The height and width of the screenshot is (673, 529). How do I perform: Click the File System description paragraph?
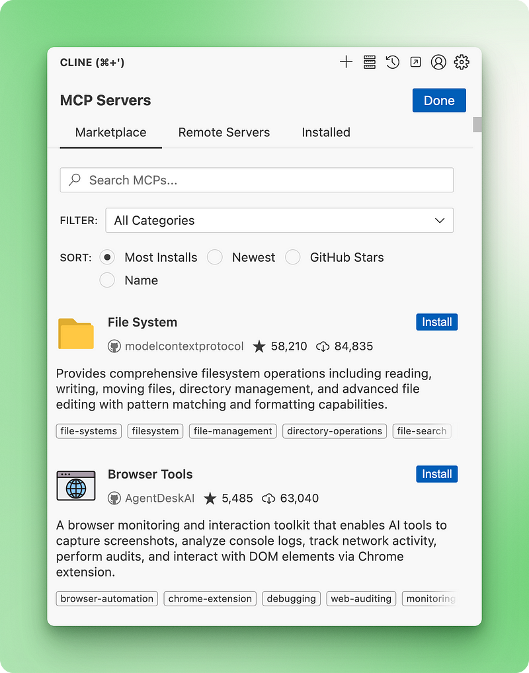pyautogui.click(x=244, y=389)
